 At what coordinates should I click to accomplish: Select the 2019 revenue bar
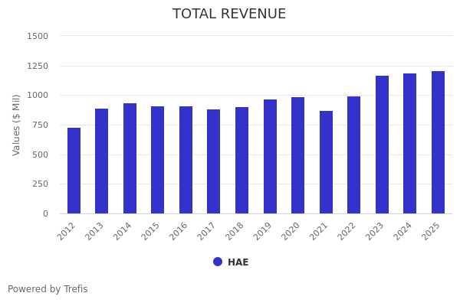[270, 157]
